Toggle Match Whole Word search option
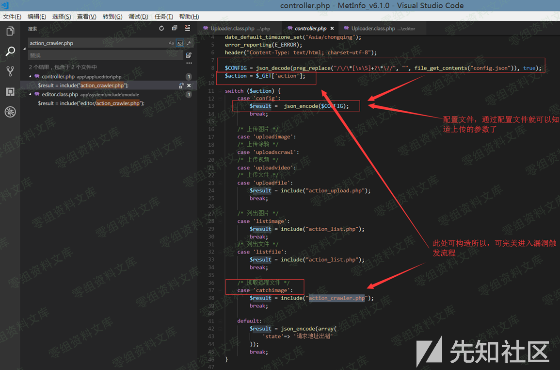560x370 pixels. click(180, 43)
